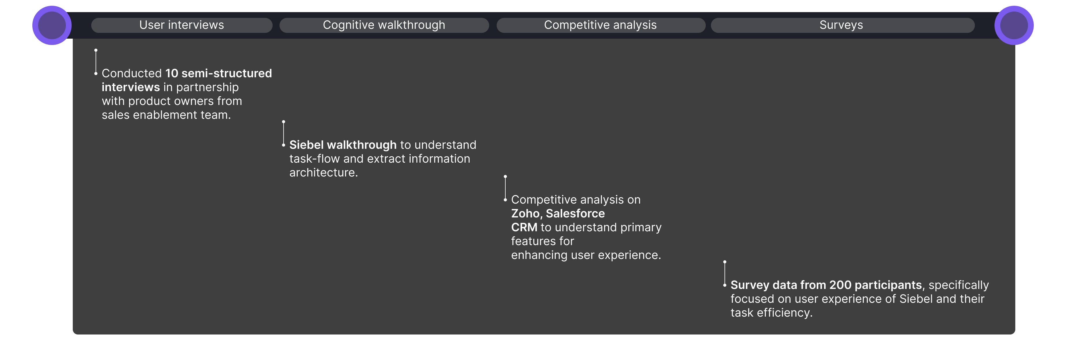1069x342 pixels.
Task: Click the 'Zoho, Salesforce' bold text
Action: 558,213
